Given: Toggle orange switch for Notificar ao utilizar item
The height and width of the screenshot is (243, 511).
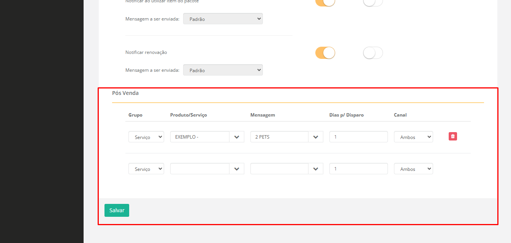Looking at the screenshot, I should click(325, 2).
